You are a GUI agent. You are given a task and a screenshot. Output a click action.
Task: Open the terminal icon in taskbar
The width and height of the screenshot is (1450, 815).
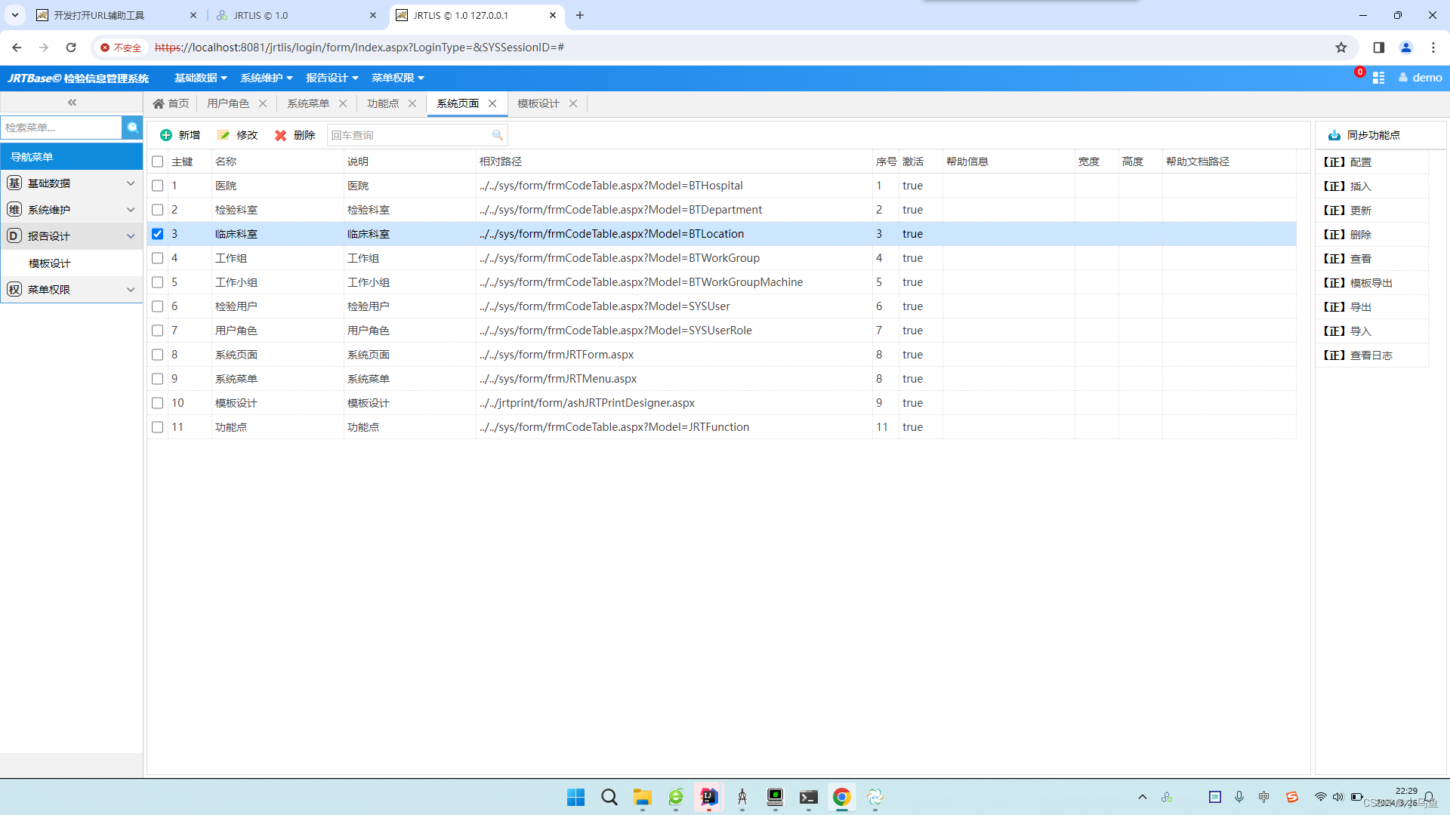pyautogui.click(x=808, y=797)
